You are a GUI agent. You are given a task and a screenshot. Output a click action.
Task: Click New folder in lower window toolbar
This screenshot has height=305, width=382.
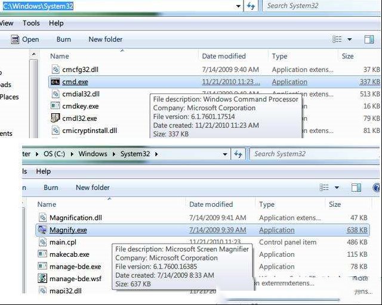pyautogui.click(x=93, y=188)
